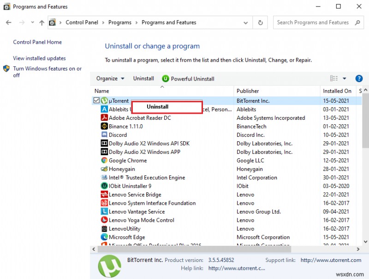
Task: Select the Adobe Acrobat Reader DC icon
Action: coord(104,118)
